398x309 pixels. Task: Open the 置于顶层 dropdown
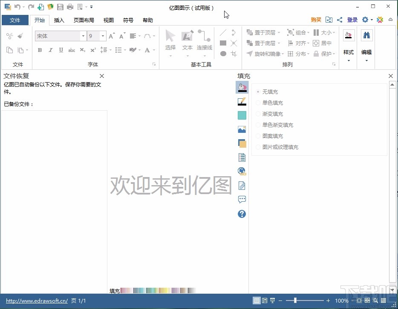pos(279,32)
